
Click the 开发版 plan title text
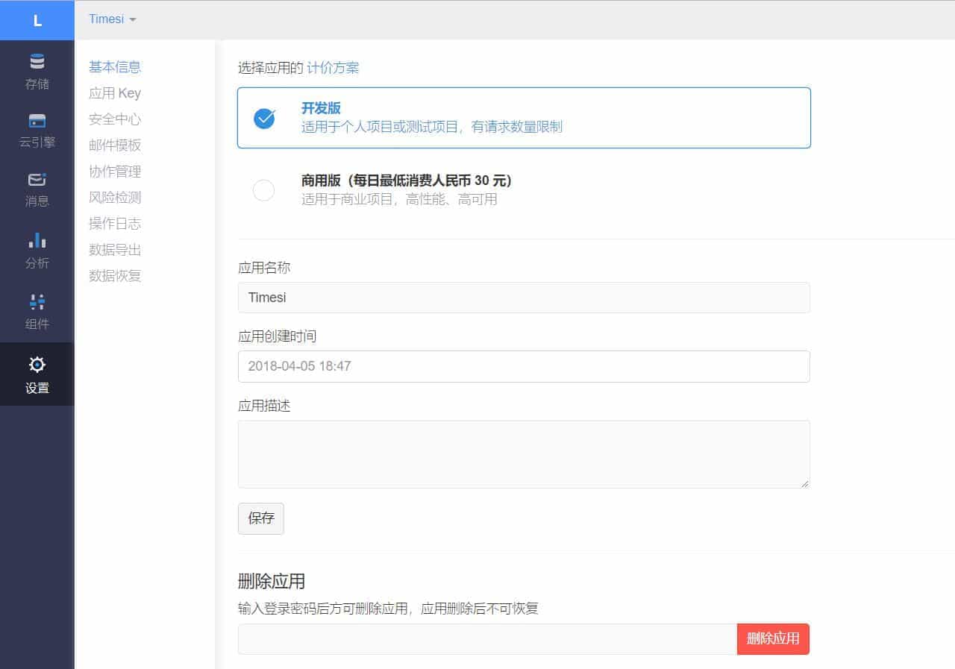(x=321, y=108)
